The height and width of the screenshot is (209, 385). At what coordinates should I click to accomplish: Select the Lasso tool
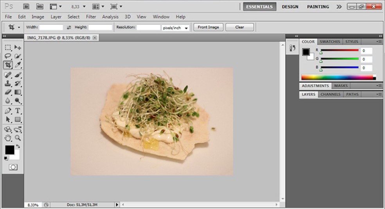pos(8,56)
